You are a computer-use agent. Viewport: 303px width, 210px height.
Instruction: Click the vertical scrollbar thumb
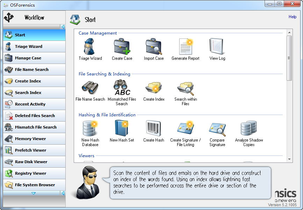coord(289,58)
